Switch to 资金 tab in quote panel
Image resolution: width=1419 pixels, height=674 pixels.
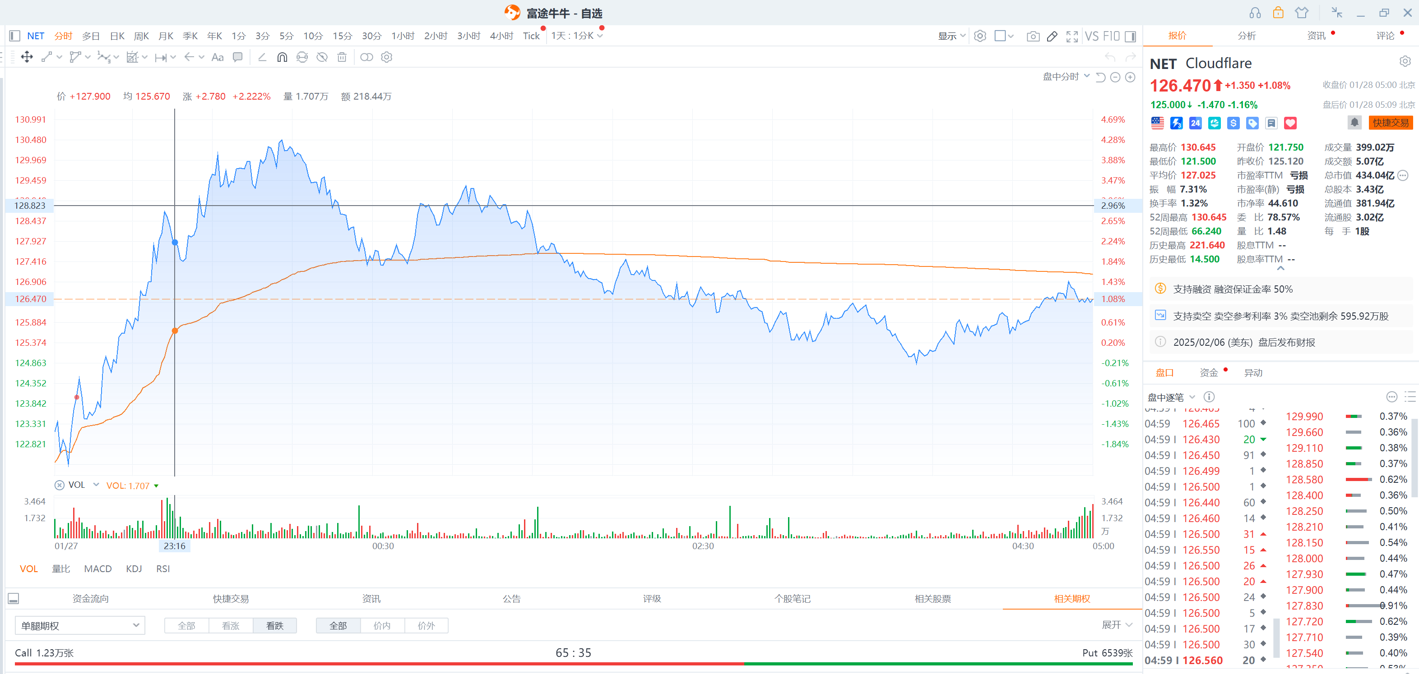1209,373
